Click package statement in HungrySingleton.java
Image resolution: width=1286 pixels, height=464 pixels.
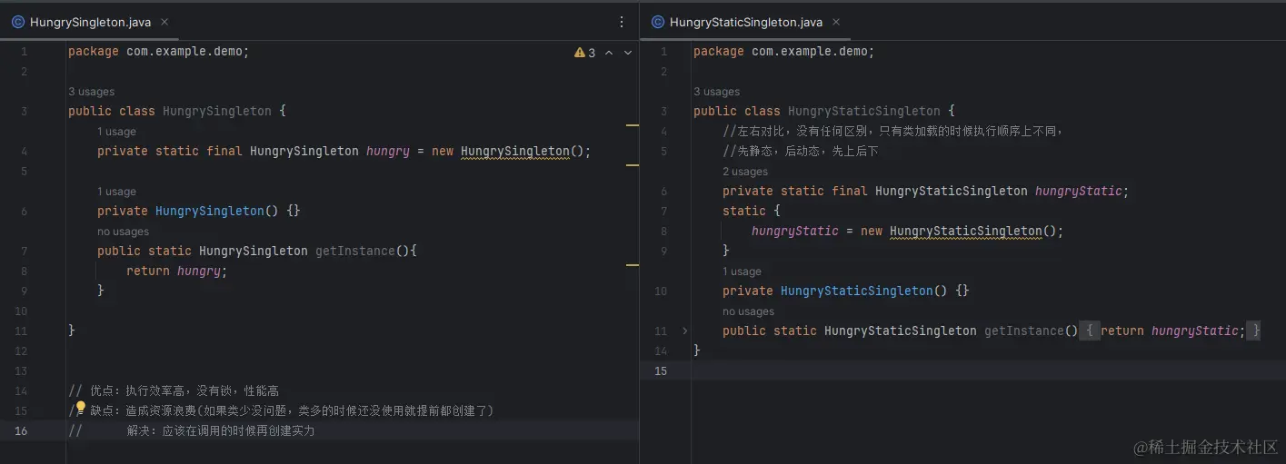[158, 52]
